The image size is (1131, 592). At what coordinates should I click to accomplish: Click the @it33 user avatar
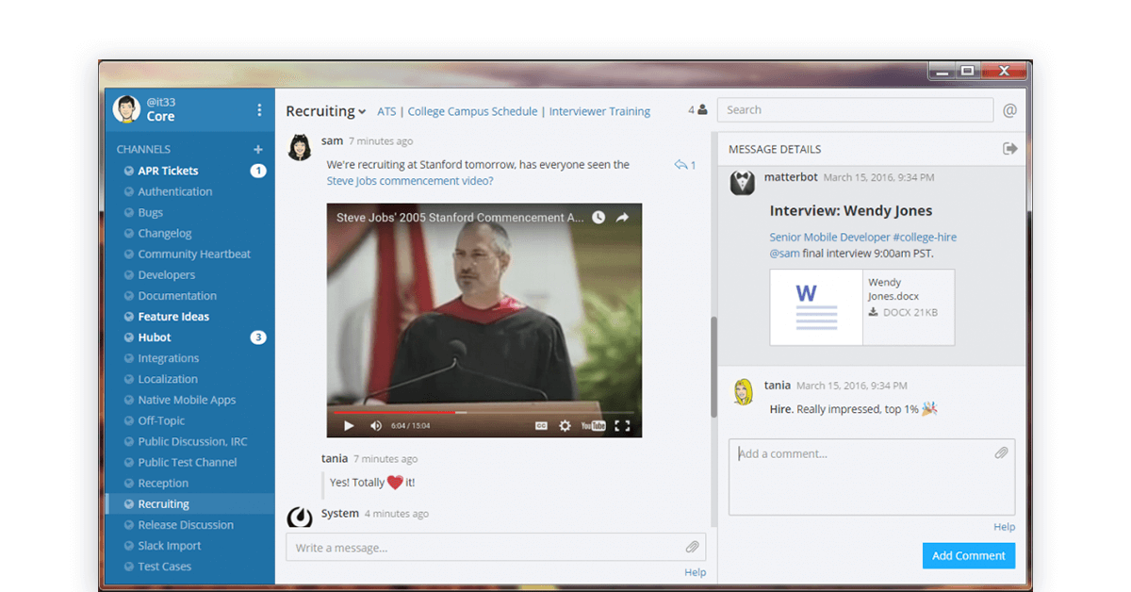(126, 109)
